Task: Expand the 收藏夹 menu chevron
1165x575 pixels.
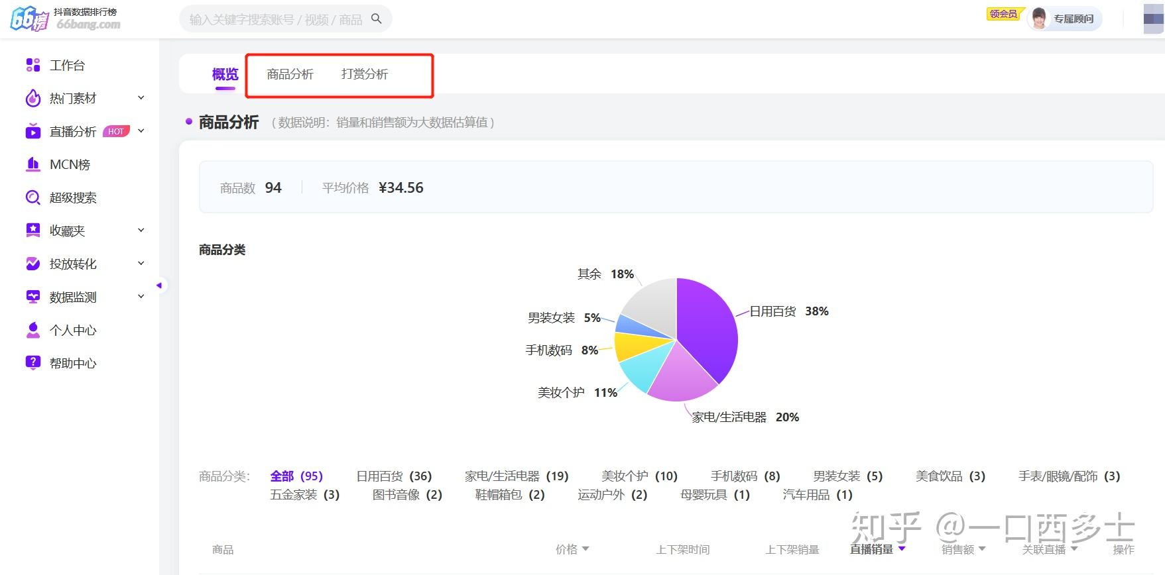Action: tap(141, 231)
